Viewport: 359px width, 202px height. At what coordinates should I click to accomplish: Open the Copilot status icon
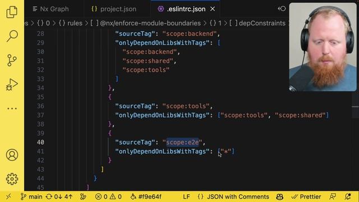[280, 197]
